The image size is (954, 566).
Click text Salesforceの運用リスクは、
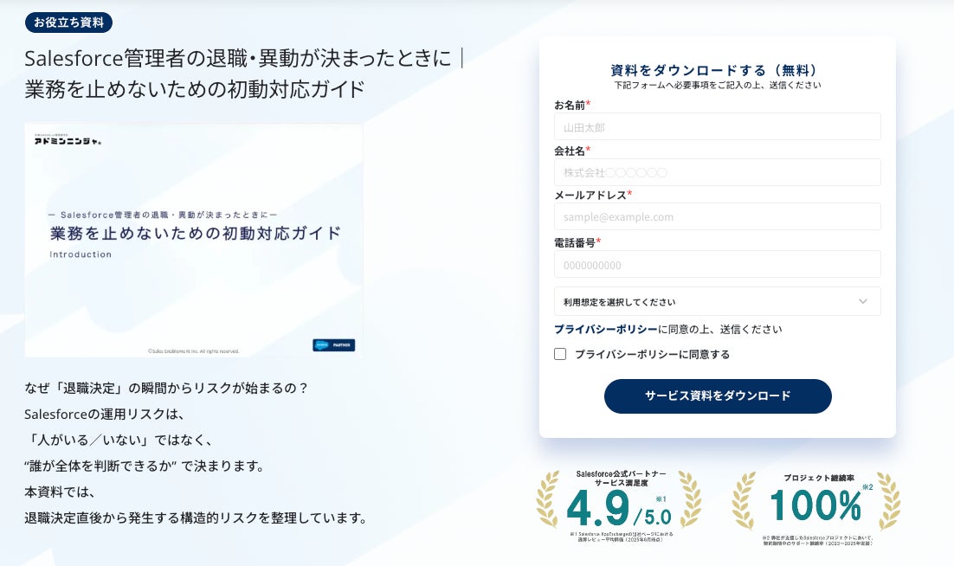coord(105,414)
